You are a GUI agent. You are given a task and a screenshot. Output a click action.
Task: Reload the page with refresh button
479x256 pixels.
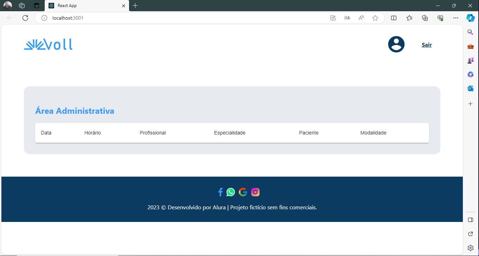[25, 18]
